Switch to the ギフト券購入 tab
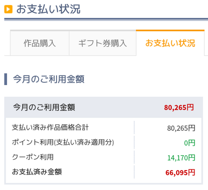 (x=103, y=43)
